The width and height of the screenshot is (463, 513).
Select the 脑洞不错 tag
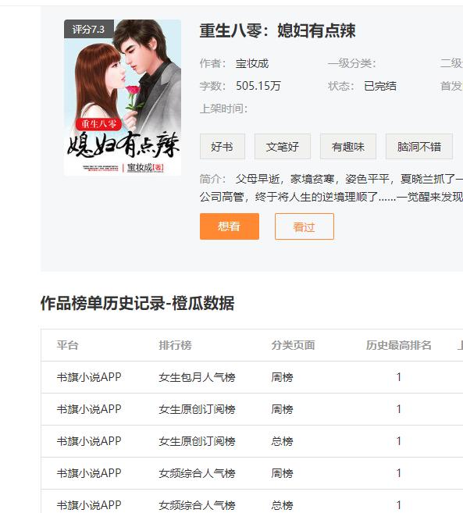click(419, 146)
